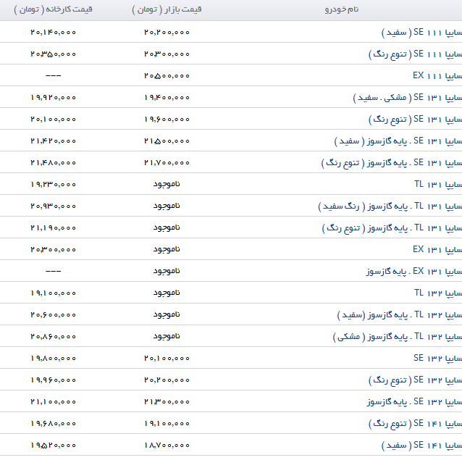Click factory price dashes for 131 EX گازسوز
The image size is (462, 460).
[54, 271]
